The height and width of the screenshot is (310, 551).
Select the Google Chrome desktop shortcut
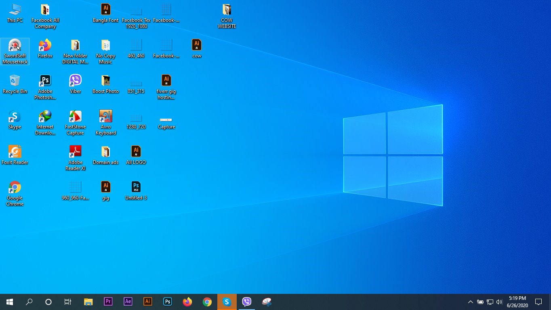pos(15,194)
